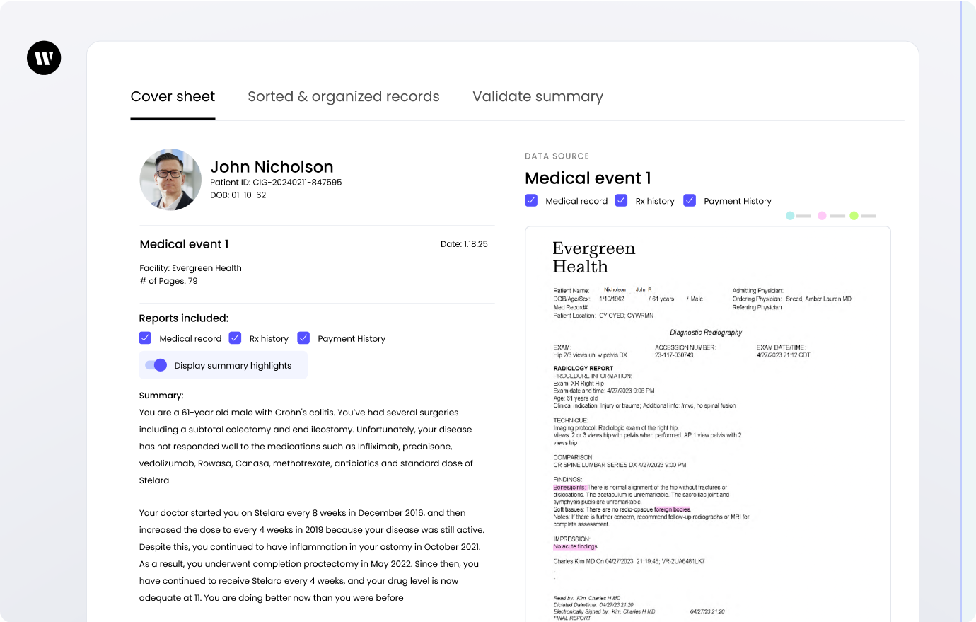The height and width of the screenshot is (622, 976).
Task: Click the black W logo icon
Action: pos(44,58)
